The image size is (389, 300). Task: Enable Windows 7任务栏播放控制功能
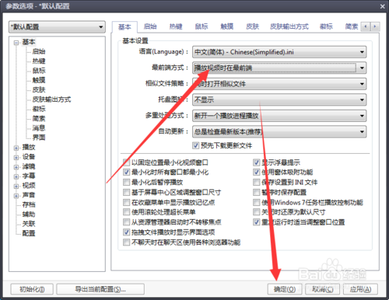256,202
